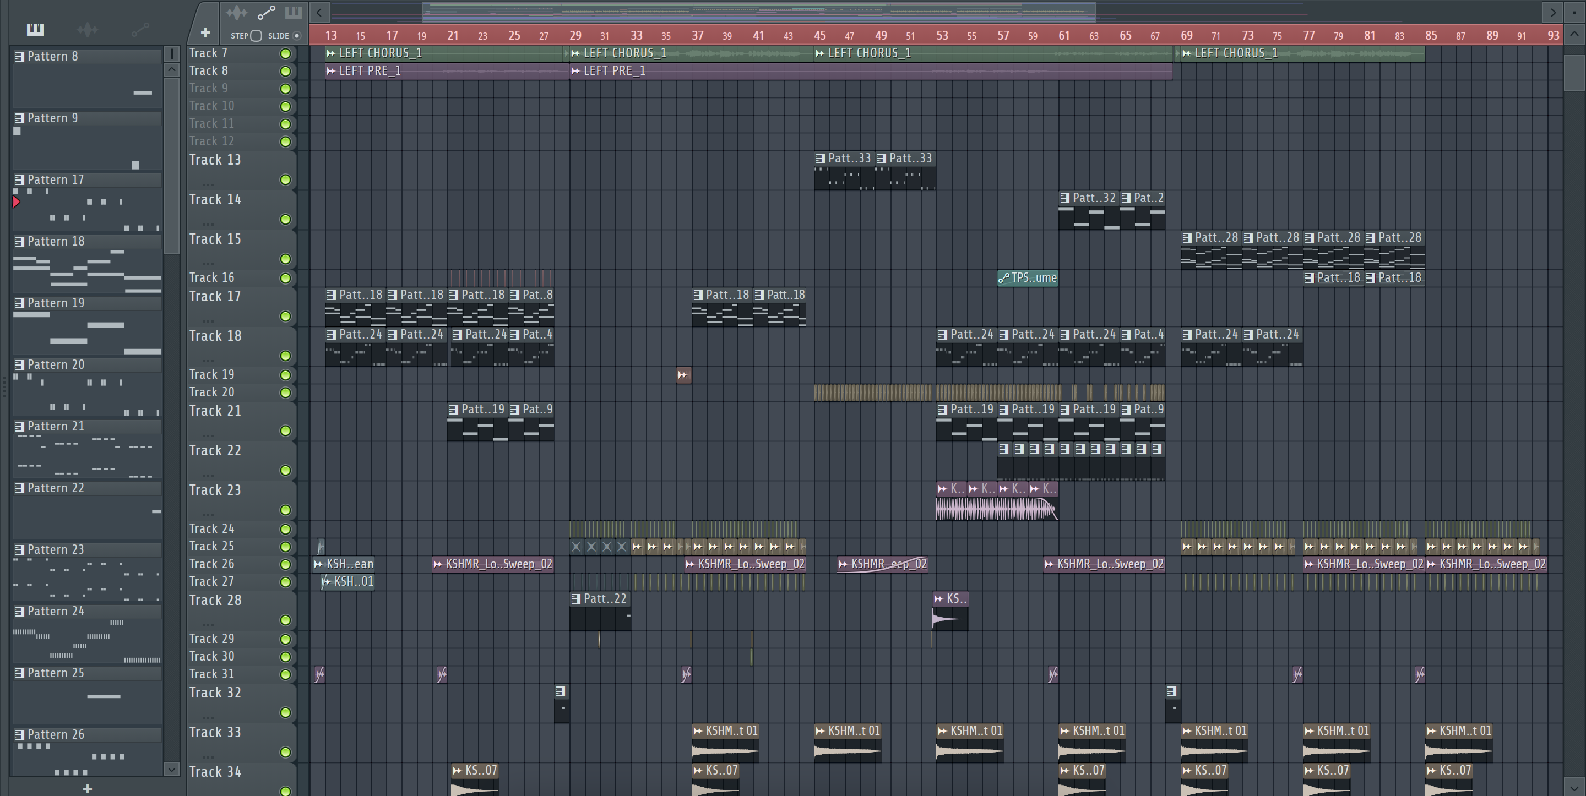Mute Track 16

[286, 278]
